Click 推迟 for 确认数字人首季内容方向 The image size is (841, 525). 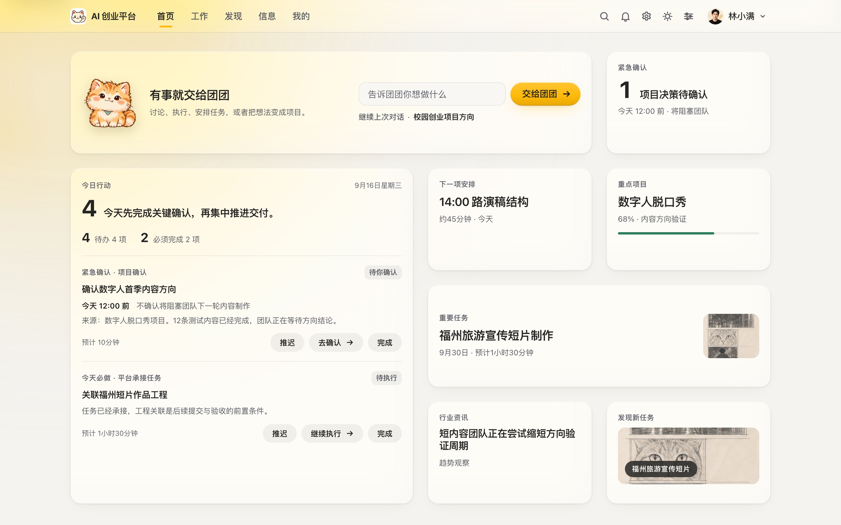(287, 343)
